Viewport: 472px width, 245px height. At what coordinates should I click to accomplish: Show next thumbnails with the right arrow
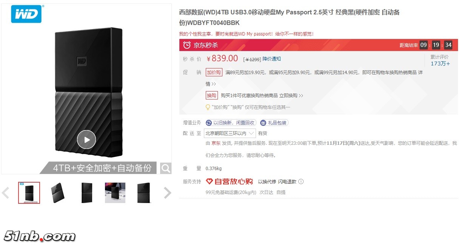pyautogui.click(x=168, y=193)
